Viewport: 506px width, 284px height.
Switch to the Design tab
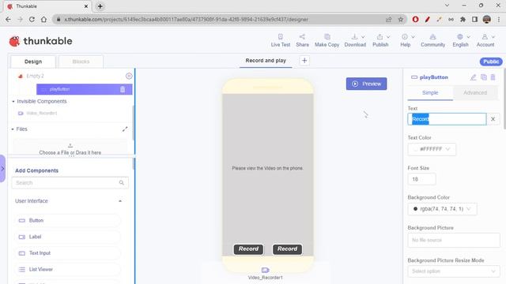(33, 62)
